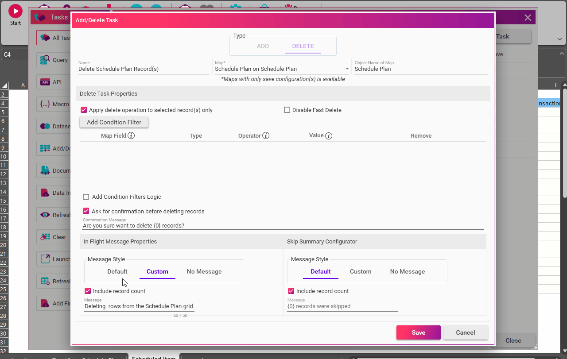Expand the ribbon collapse chevron at top right
Image resolution: width=567 pixels, height=359 pixels.
tap(559, 39)
